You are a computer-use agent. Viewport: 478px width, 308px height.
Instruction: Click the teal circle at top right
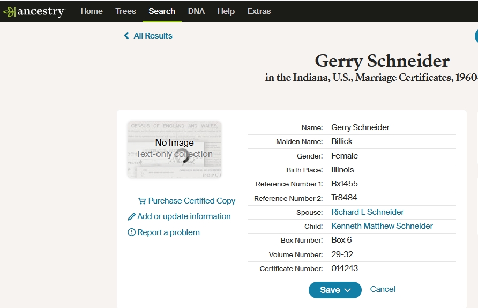pyautogui.click(x=476, y=36)
